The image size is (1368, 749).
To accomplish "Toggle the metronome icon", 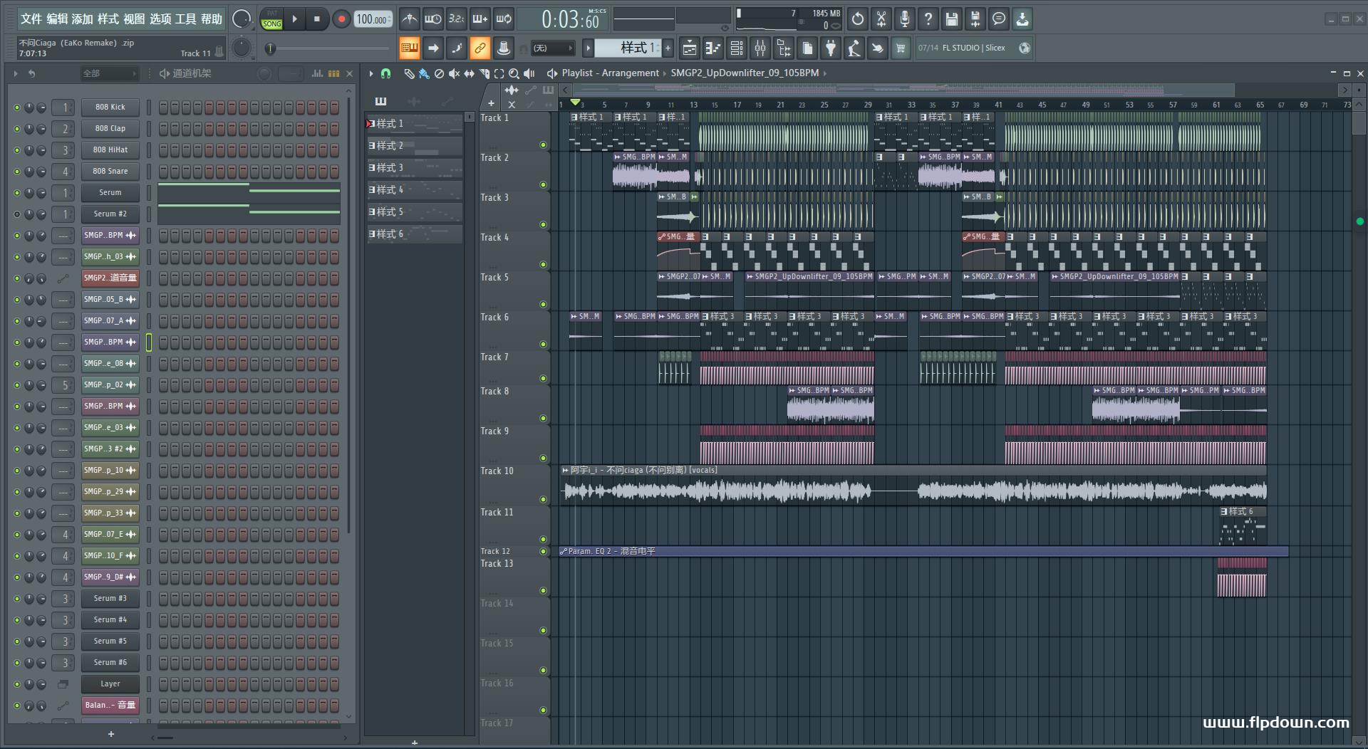I will [409, 19].
